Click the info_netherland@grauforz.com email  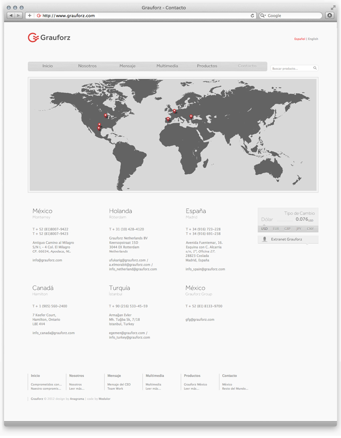(x=133, y=269)
